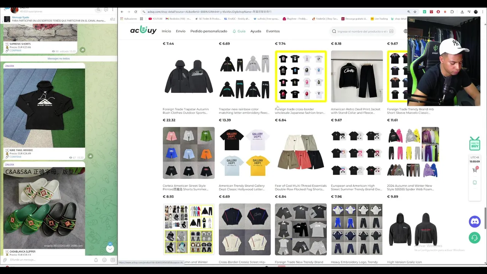
Task: Open the How to Buy guide icon
Action: [x=474, y=144]
